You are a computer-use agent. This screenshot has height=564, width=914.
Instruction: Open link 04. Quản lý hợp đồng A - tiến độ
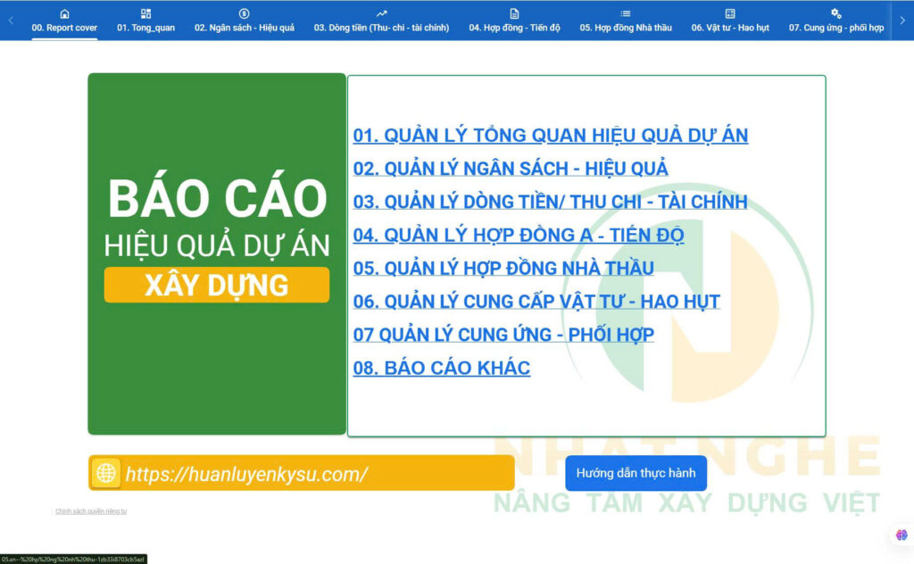coord(519,235)
